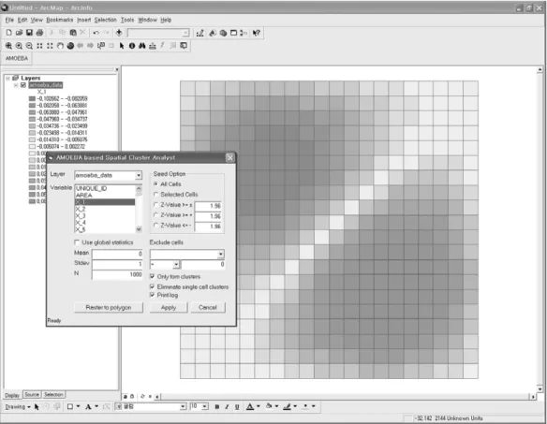Open the File menu

pyautogui.click(x=9, y=20)
